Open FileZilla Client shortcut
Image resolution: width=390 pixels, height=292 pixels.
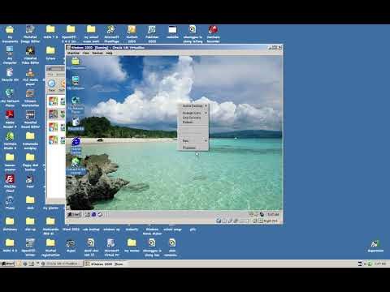[10, 183]
